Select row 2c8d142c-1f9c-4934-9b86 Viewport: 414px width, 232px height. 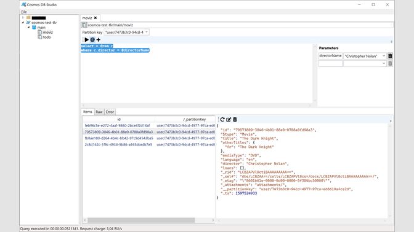click(148, 145)
